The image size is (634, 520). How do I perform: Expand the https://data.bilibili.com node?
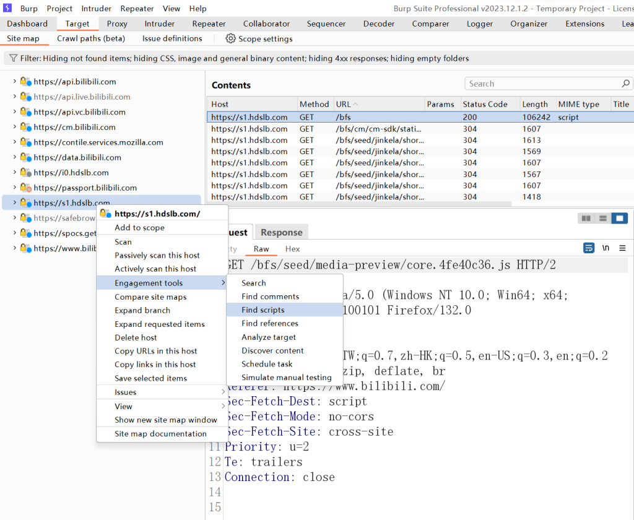(x=15, y=157)
